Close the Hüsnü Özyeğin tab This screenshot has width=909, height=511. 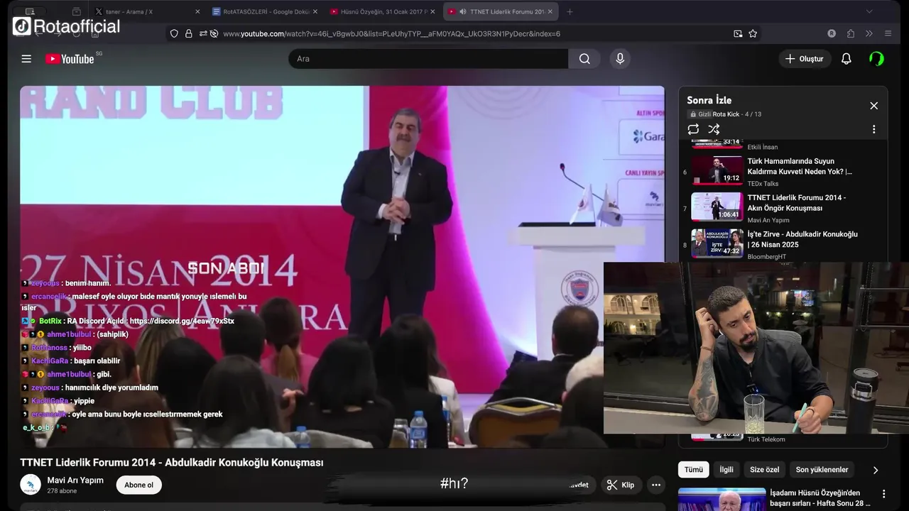click(x=432, y=11)
